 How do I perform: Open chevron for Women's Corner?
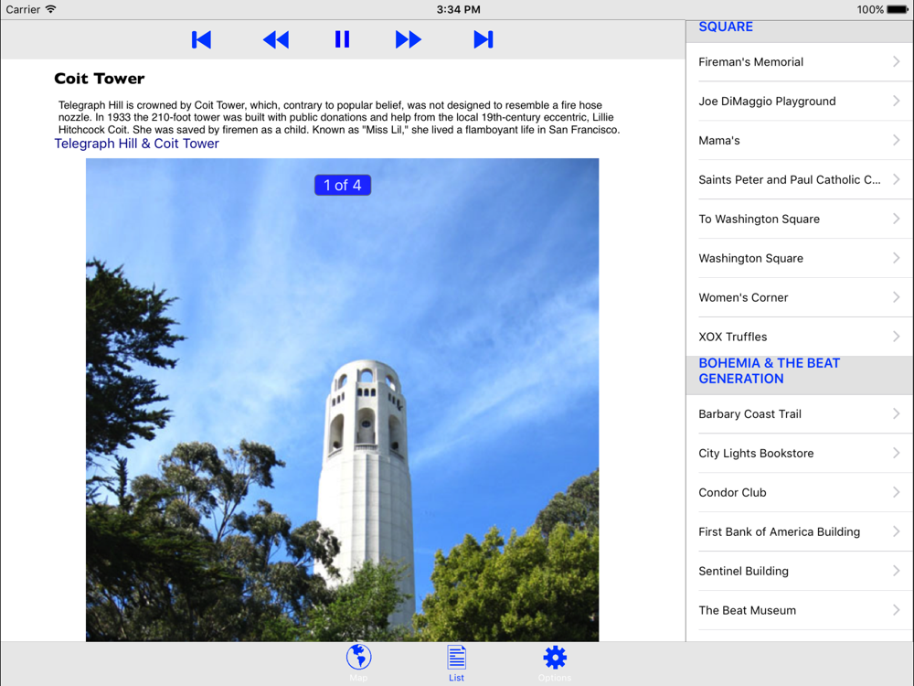(897, 297)
